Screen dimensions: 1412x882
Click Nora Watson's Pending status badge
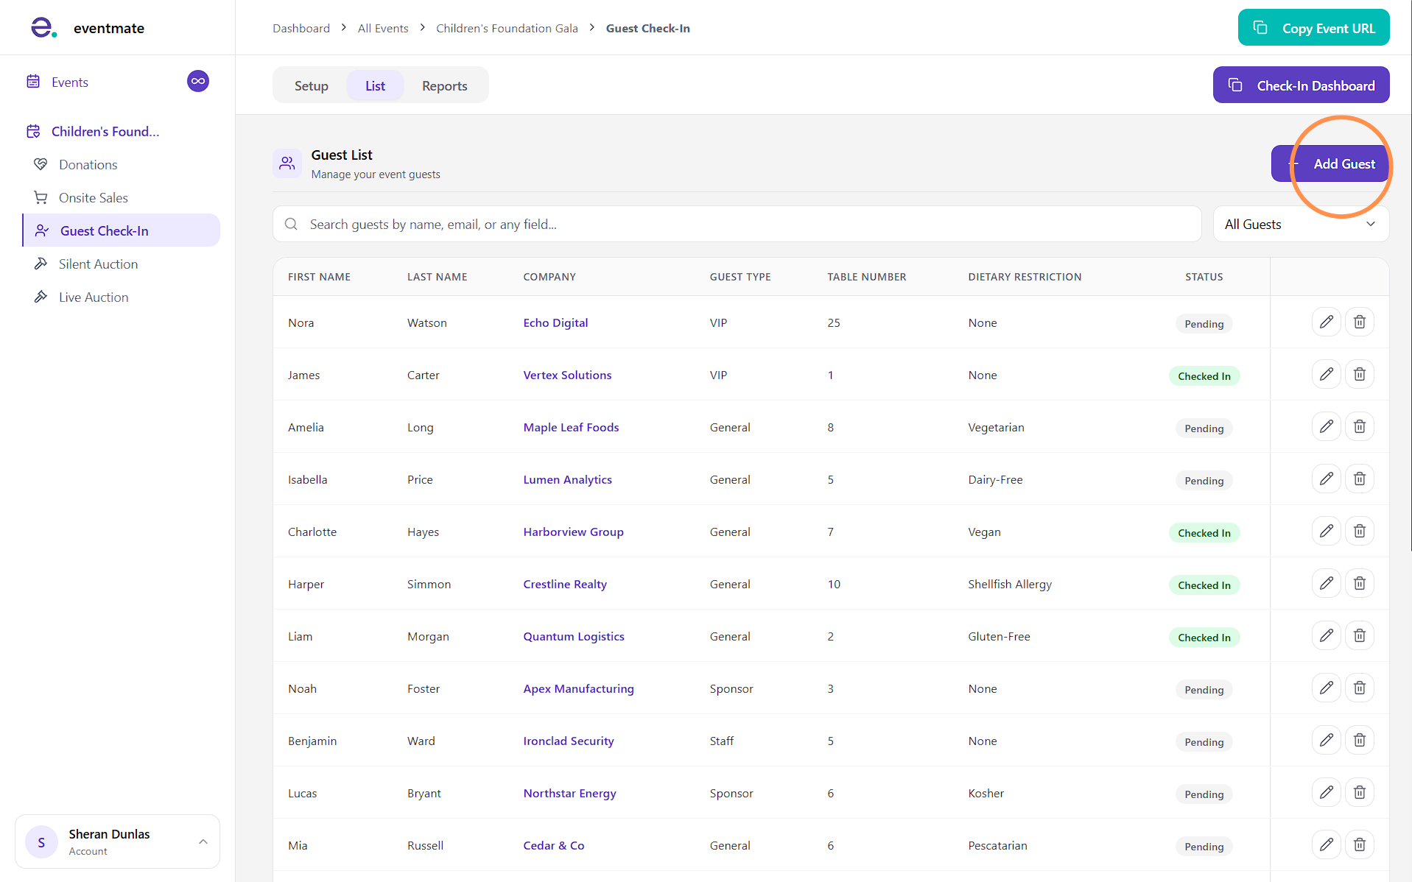(1204, 324)
